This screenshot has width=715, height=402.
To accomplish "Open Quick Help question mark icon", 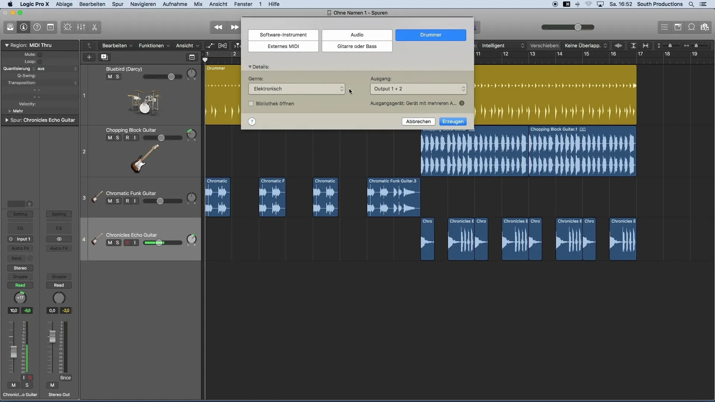I will click(37, 27).
